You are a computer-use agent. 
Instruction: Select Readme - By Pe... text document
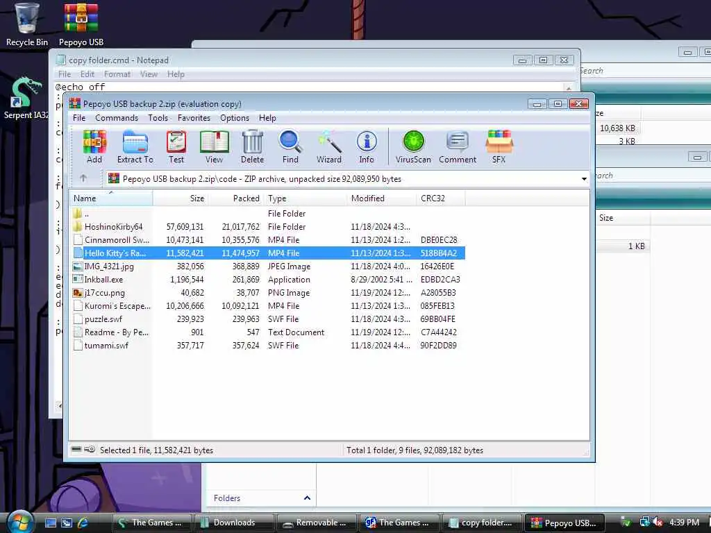coord(268,332)
